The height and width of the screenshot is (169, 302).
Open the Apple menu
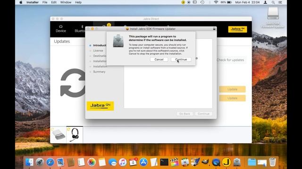coord(21,2)
